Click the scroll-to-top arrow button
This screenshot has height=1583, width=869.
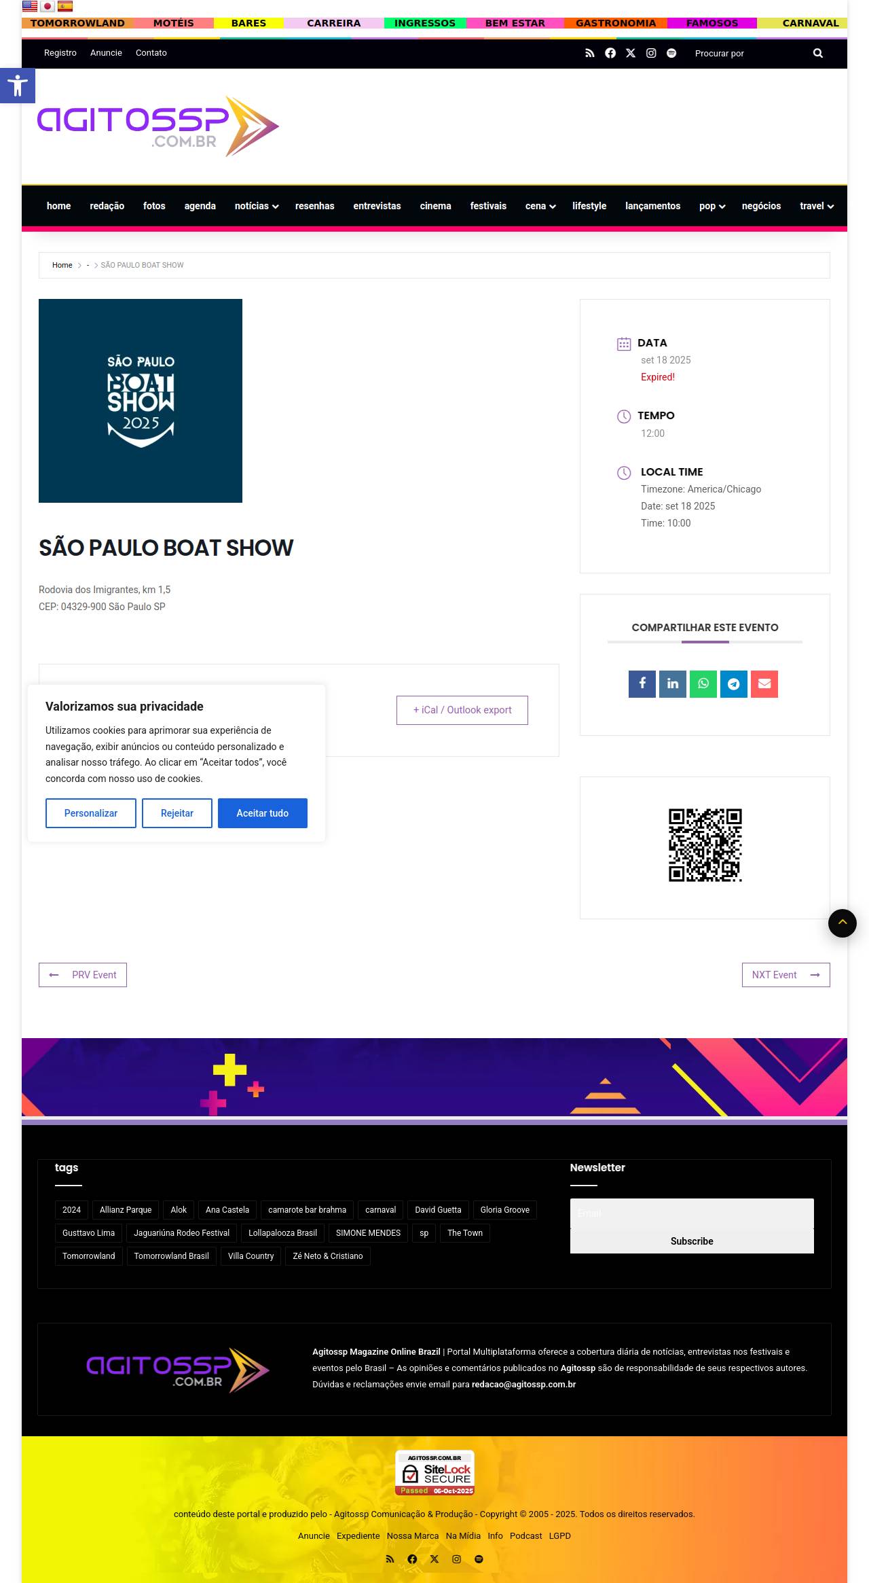843,923
